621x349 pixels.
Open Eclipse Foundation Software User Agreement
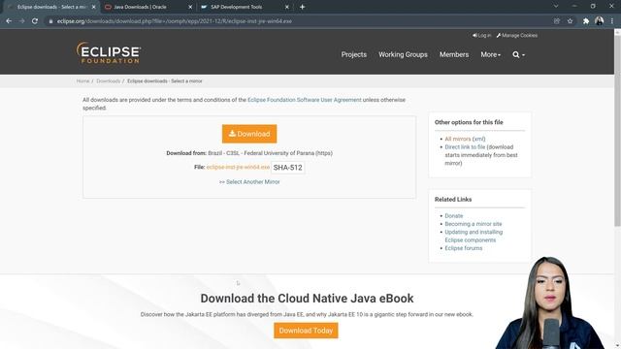304,100
